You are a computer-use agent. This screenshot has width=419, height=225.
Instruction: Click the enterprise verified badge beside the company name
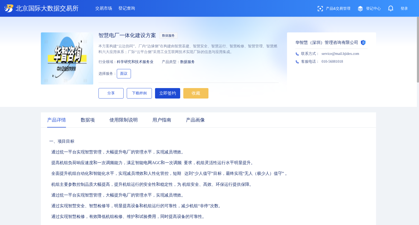[x=363, y=43]
